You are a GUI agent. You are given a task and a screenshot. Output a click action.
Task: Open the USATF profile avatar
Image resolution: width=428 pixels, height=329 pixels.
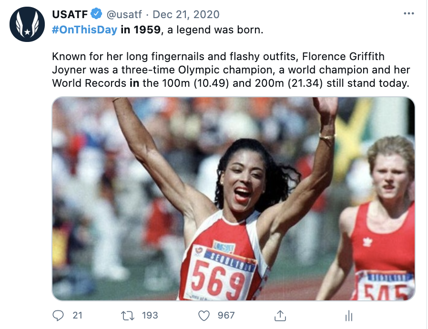(27, 24)
